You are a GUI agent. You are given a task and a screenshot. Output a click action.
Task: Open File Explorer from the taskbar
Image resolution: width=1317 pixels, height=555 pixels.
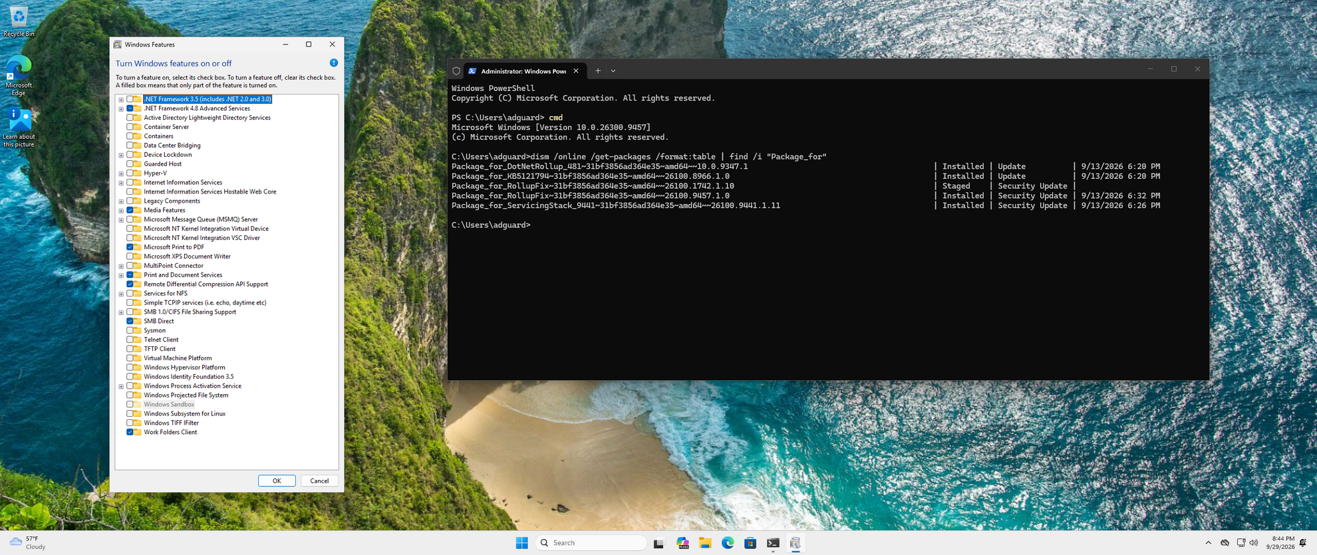pos(705,543)
